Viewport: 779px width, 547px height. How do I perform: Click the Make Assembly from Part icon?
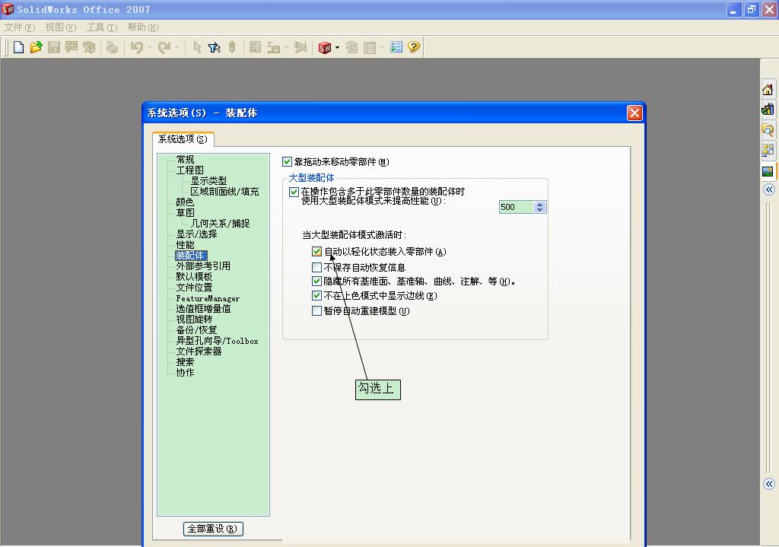coord(89,47)
